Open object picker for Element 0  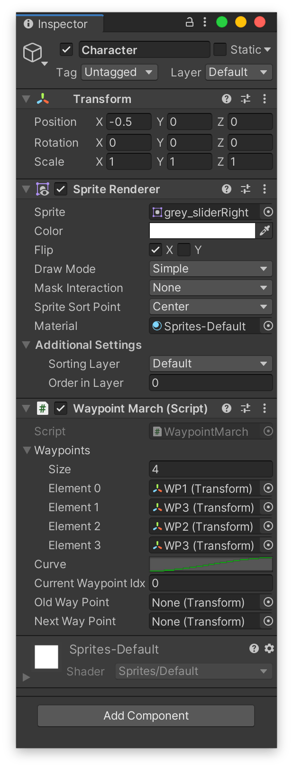268,488
